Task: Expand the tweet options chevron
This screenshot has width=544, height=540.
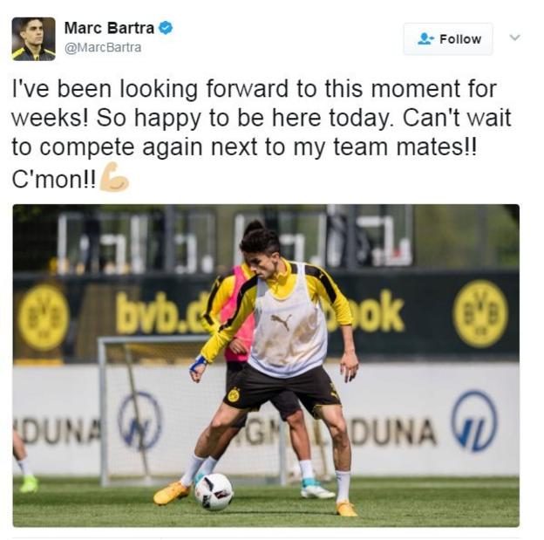Action: click(x=515, y=38)
